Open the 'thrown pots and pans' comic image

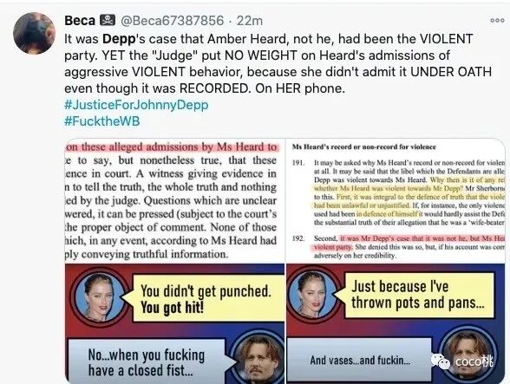pos(396,324)
